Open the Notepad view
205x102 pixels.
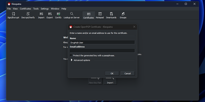[100, 15]
